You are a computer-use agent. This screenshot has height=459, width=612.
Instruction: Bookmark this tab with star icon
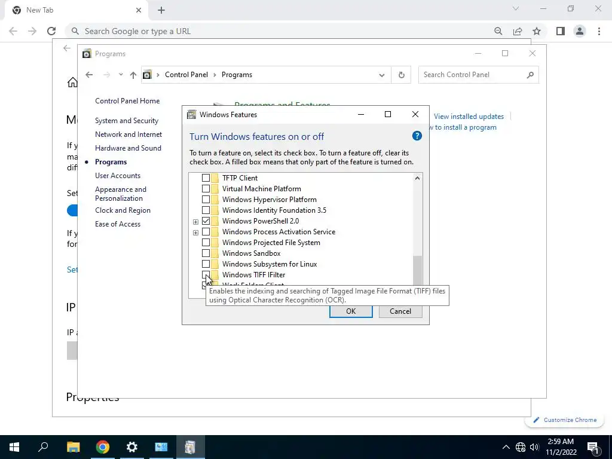point(537,31)
